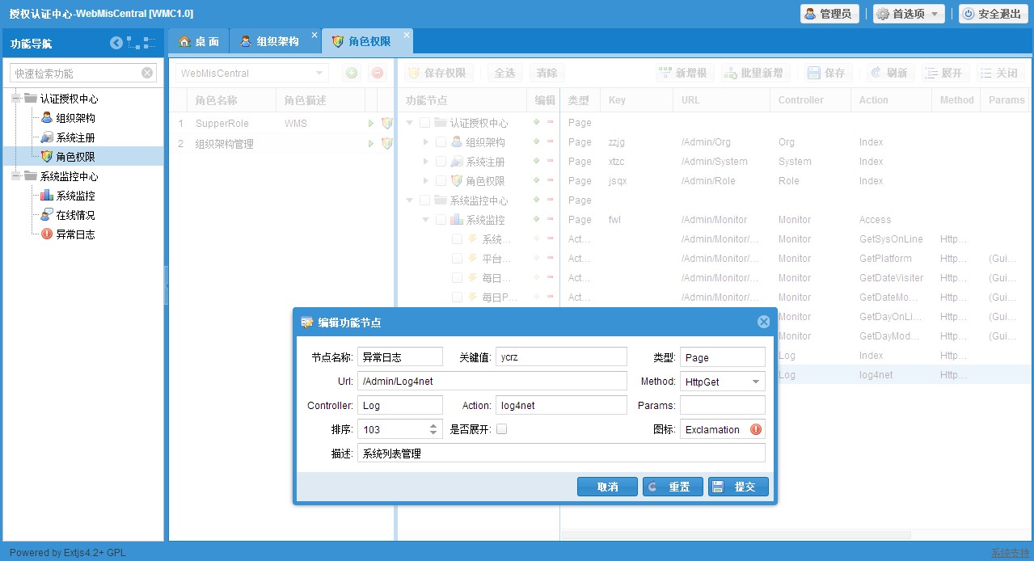
Task: Close the 组织架构 tab
Action: tap(314, 35)
